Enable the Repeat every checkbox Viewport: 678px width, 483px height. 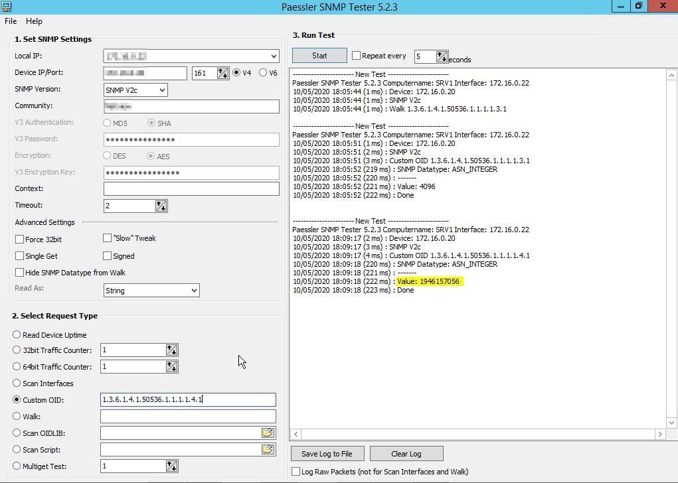(357, 55)
